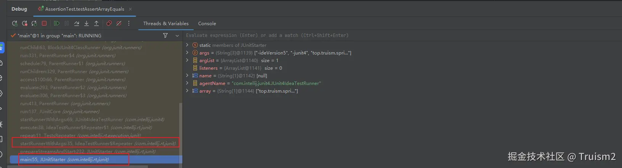Click the array value ["top.truism.spri..."]

coord(277,91)
